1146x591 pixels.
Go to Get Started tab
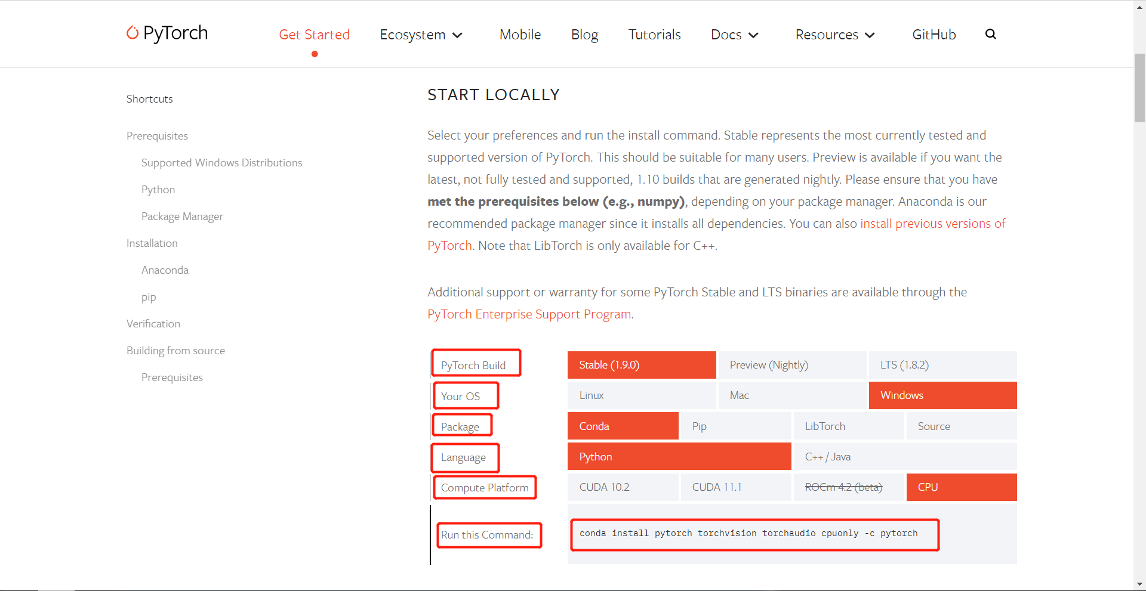tap(315, 35)
